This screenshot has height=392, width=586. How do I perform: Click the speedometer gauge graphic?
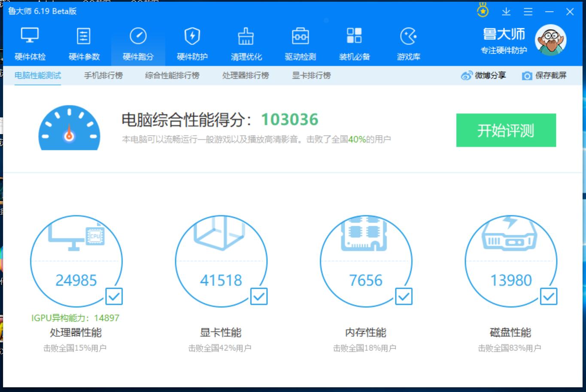pos(69,128)
